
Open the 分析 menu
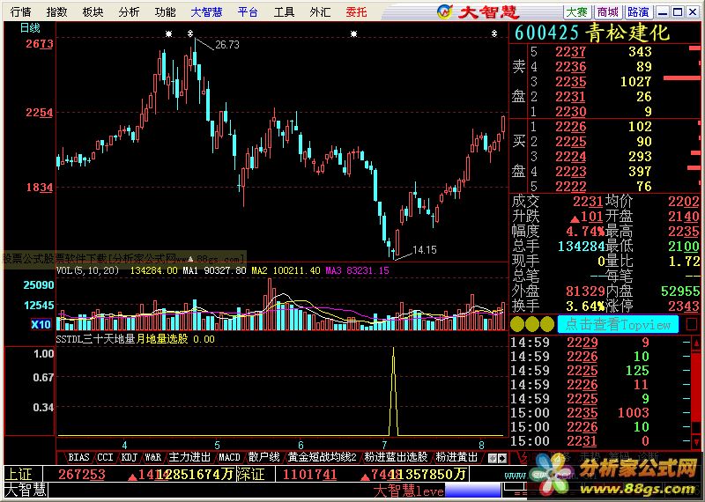(129, 12)
